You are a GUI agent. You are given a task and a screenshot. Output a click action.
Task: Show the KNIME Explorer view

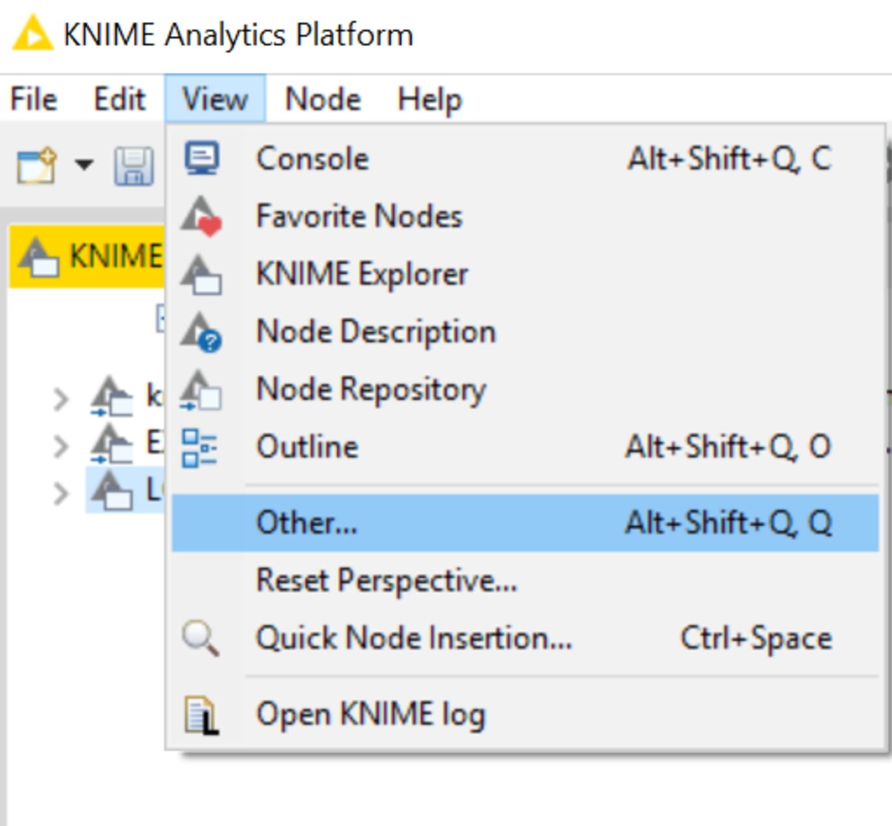pos(525,274)
